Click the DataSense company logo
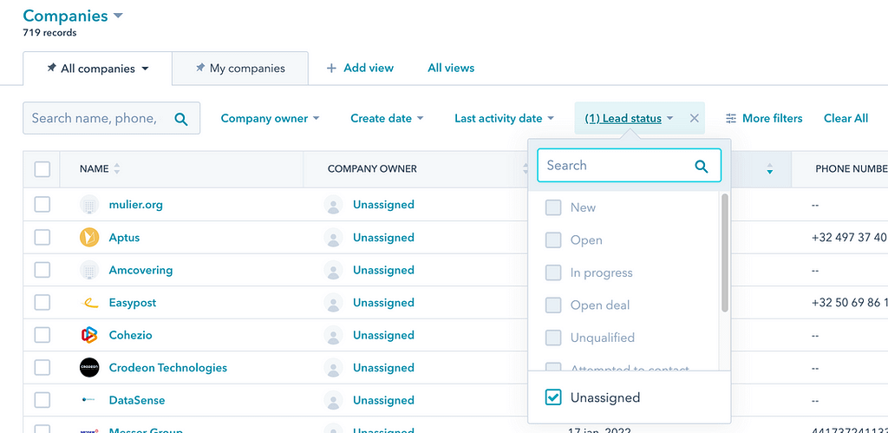 point(89,400)
